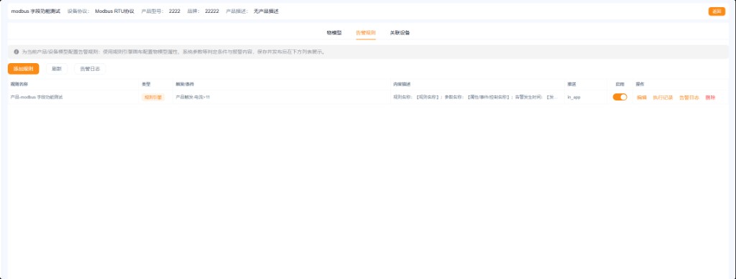Click the 推送 column header
The height and width of the screenshot is (279, 736).
point(571,84)
